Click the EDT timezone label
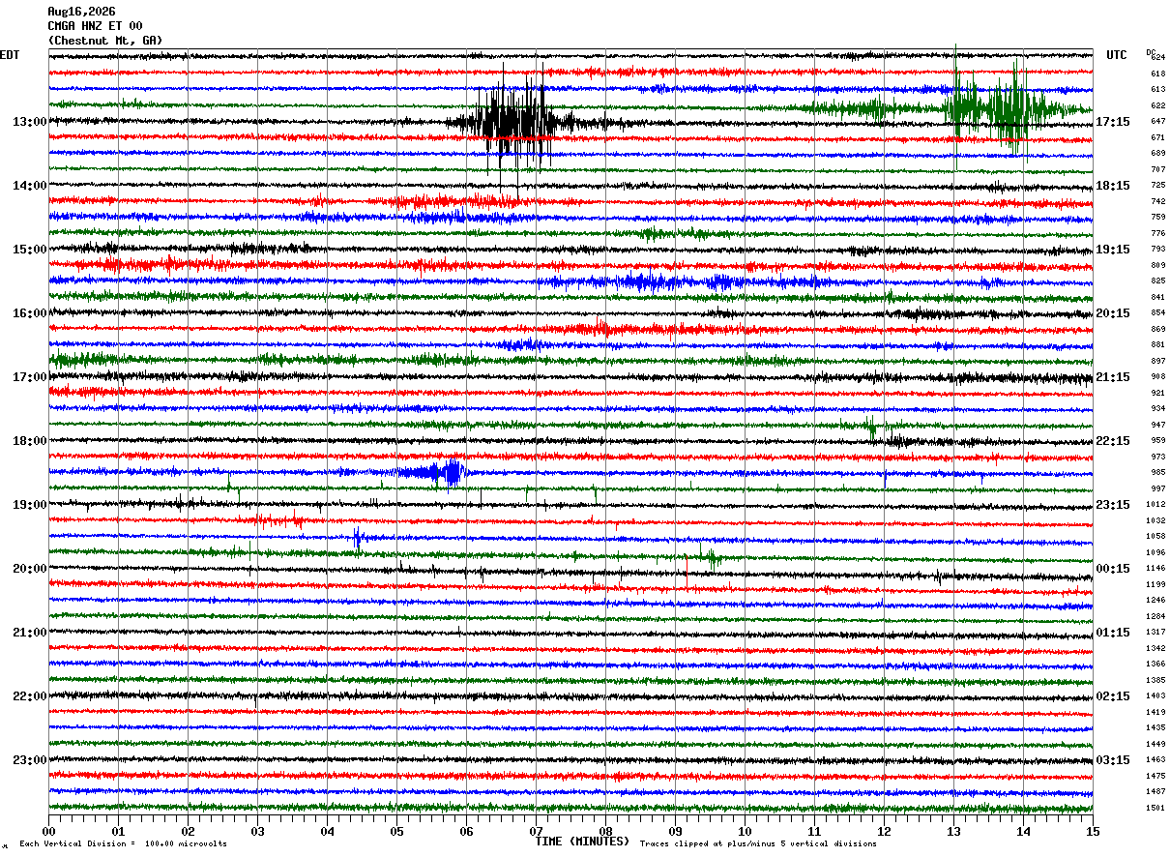 10,55
